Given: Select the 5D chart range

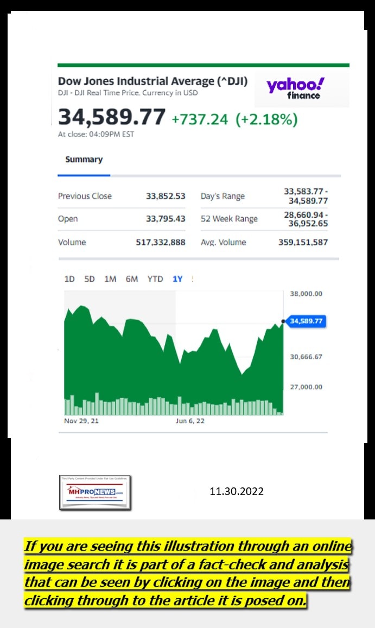Looking at the screenshot, I should [x=90, y=279].
